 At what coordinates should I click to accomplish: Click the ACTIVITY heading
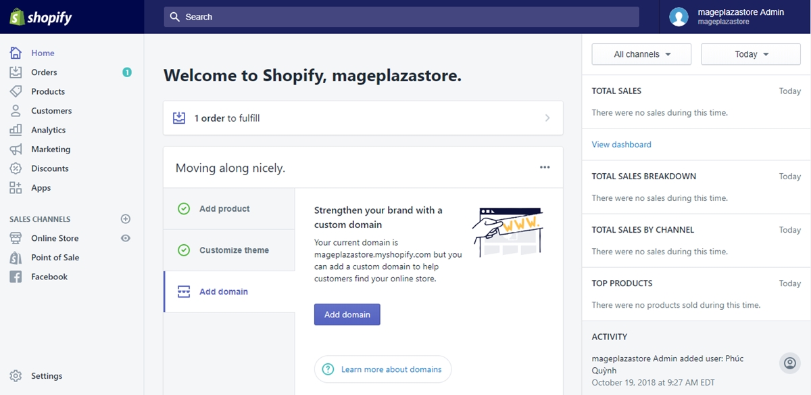(610, 337)
